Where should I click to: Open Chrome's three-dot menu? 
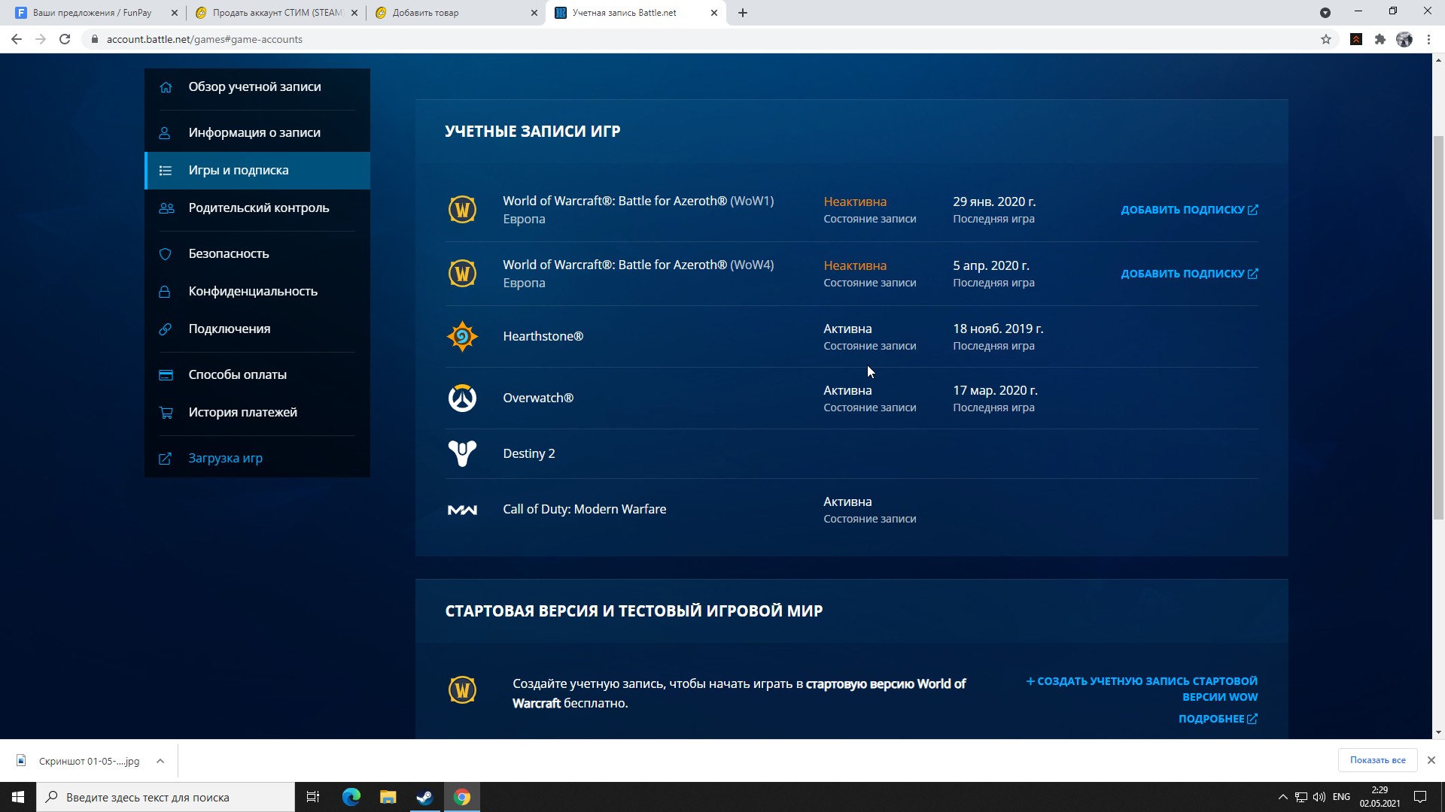(x=1428, y=39)
